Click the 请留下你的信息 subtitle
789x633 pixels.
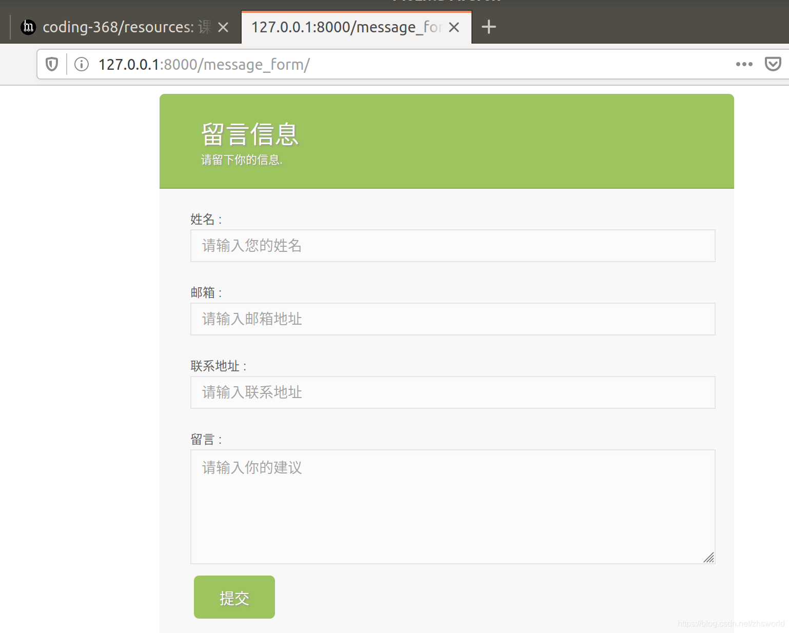click(x=242, y=160)
